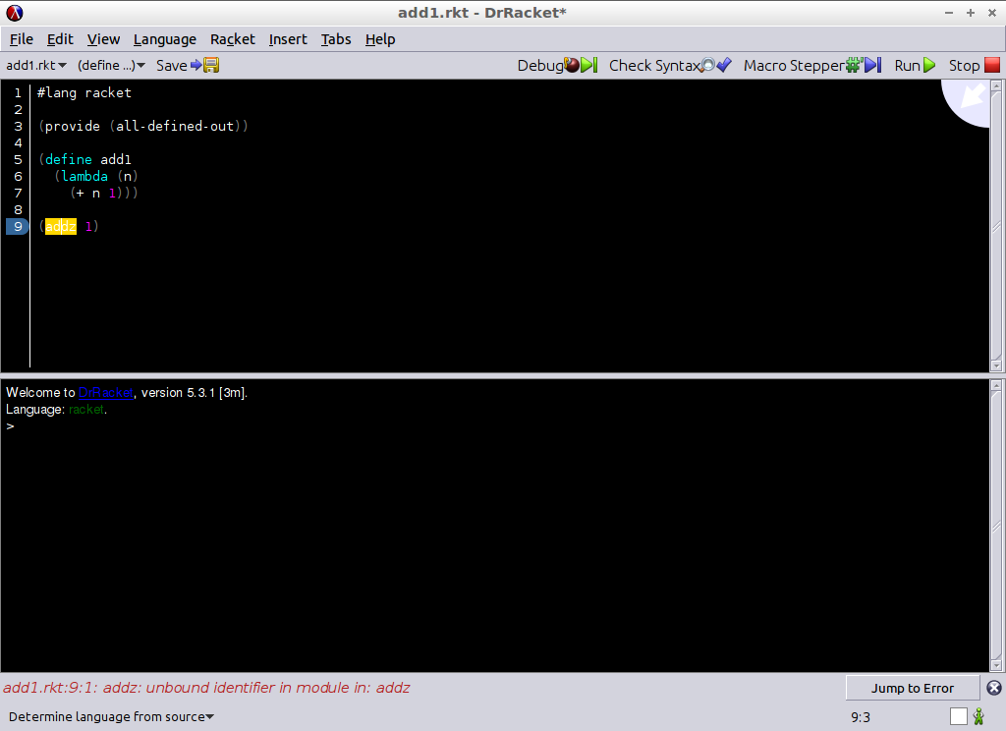Open the Insert menu
The height and width of the screenshot is (731, 1006).
(x=288, y=39)
